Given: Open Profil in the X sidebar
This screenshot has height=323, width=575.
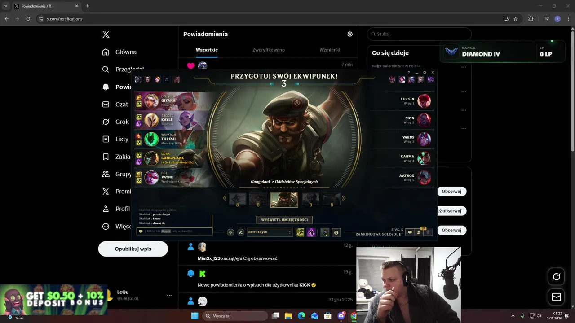Looking at the screenshot, I should click(x=116, y=209).
